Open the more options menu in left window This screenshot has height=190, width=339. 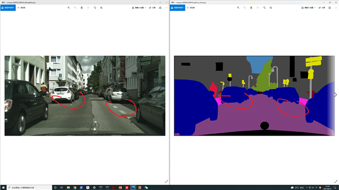166,8
